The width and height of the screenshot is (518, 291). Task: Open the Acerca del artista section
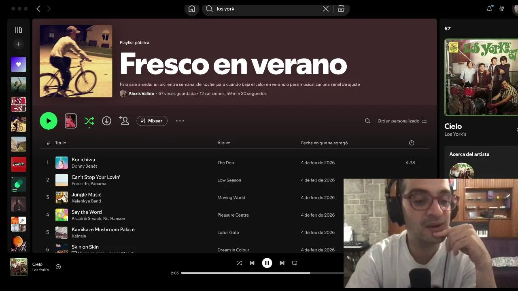[x=469, y=154]
